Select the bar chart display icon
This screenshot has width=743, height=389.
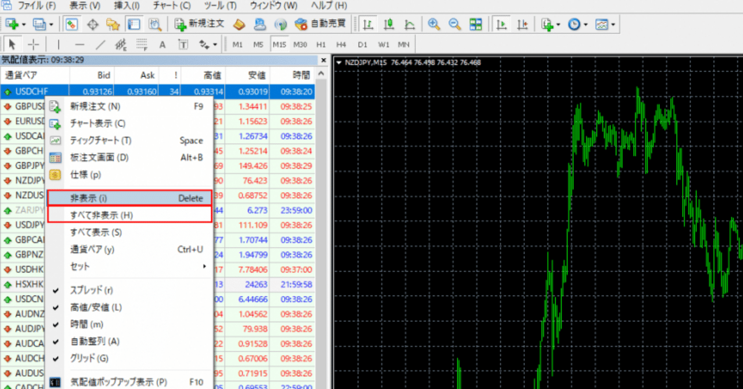[x=367, y=24]
